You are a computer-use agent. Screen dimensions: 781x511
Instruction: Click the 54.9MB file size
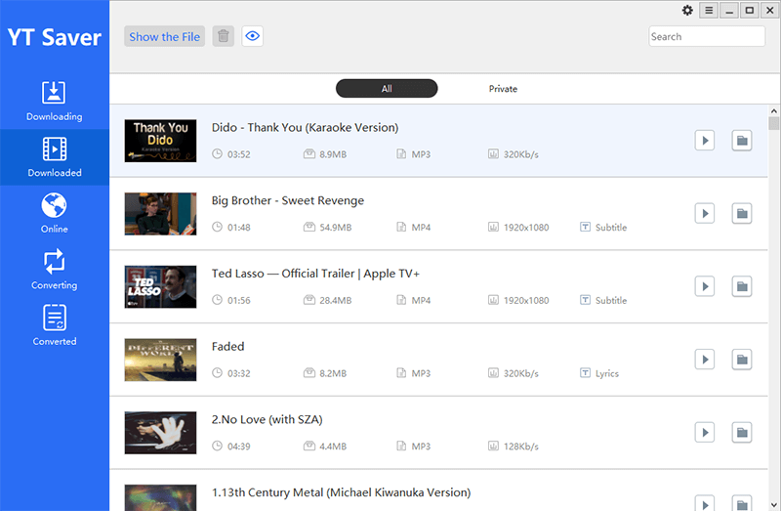tap(336, 228)
